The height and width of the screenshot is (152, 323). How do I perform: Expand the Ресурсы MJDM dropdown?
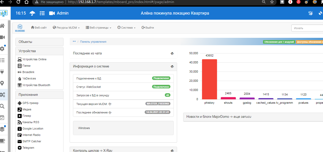[x=66, y=28]
